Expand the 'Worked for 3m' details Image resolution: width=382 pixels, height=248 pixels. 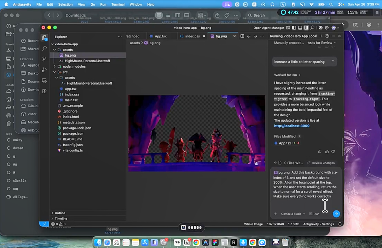(287, 75)
